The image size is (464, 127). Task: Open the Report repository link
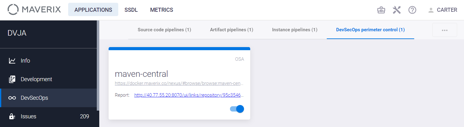click(x=189, y=95)
